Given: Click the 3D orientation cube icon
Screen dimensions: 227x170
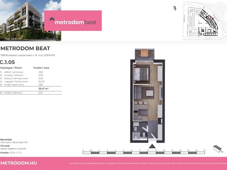Looking at the screenshot, I should coord(216,149).
